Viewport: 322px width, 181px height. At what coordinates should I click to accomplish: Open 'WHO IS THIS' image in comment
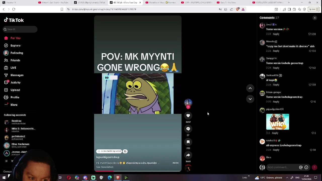277,122
